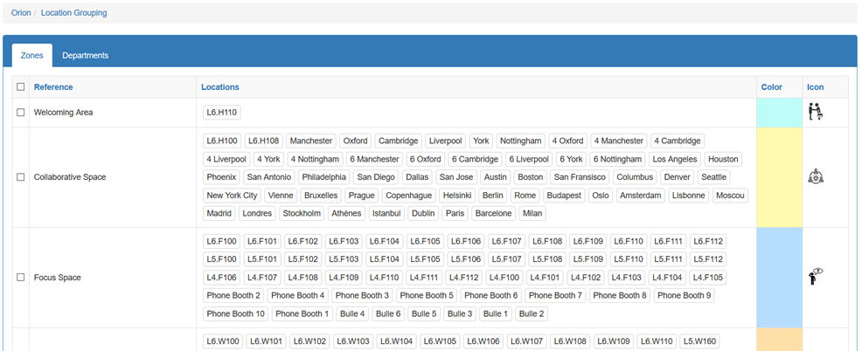Click the Phone Booth 2 location tag
862x351 pixels.
pos(233,295)
